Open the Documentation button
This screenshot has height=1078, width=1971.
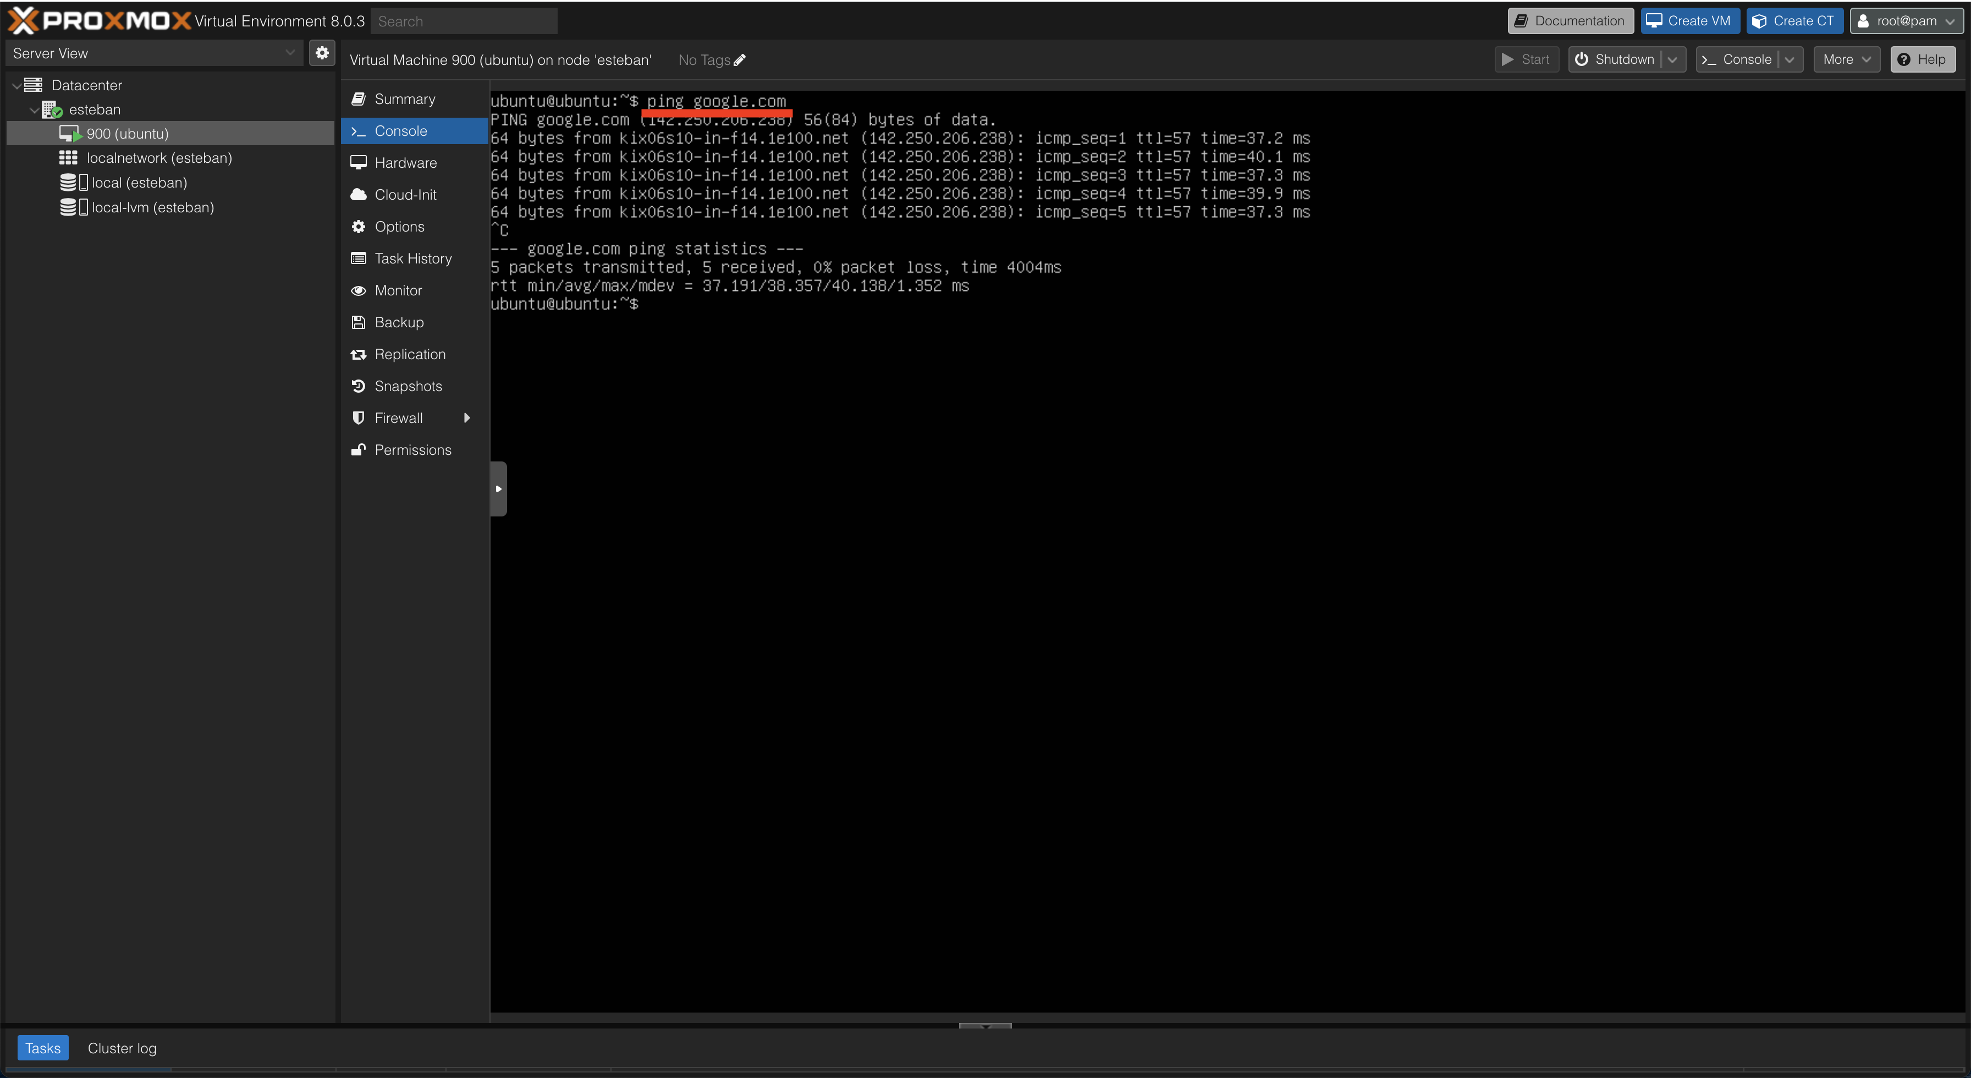pyautogui.click(x=1570, y=21)
